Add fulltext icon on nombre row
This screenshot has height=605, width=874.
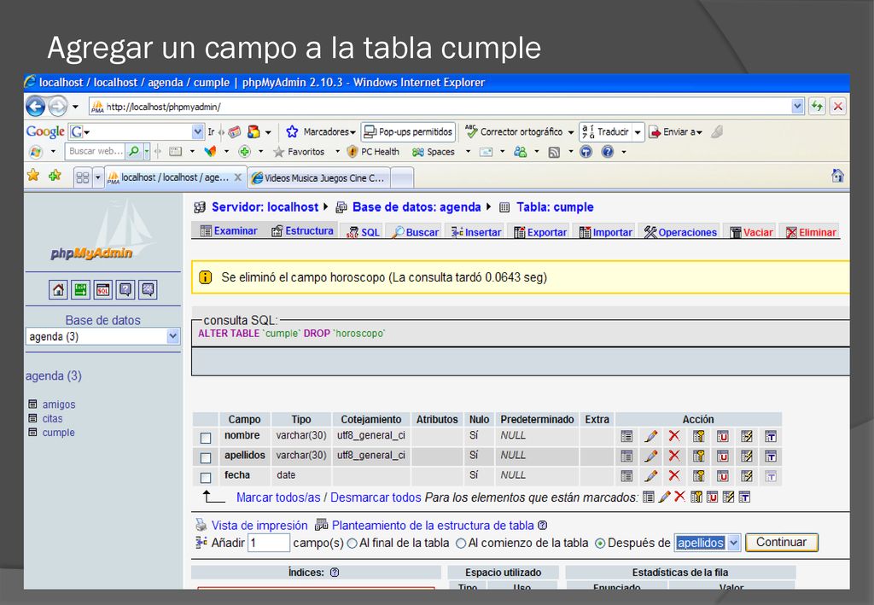click(x=771, y=436)
